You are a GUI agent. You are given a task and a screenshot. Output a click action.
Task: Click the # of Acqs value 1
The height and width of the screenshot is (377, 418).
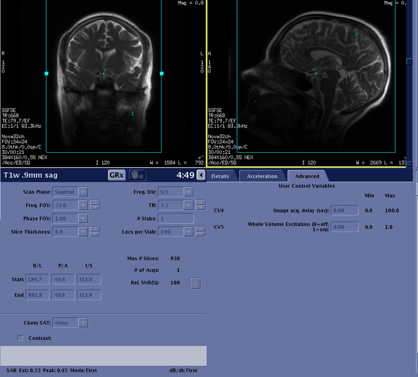pyautogui.click(x=179, y=270)
